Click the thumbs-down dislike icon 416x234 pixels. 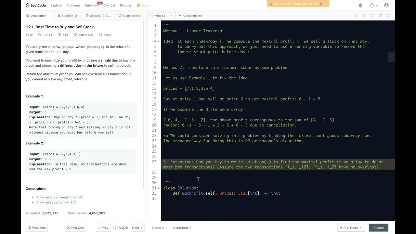(59, 35)
